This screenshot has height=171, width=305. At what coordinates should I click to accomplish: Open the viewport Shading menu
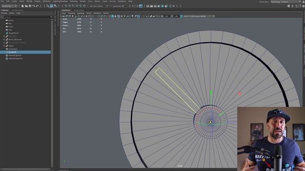tap(71, 13)
